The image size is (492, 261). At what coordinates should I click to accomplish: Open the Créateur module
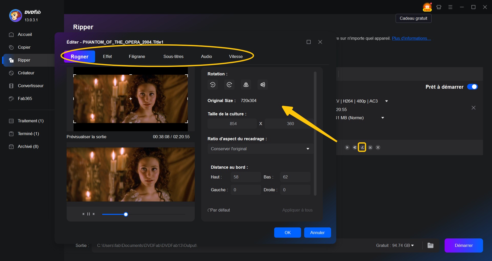point(26,73)
